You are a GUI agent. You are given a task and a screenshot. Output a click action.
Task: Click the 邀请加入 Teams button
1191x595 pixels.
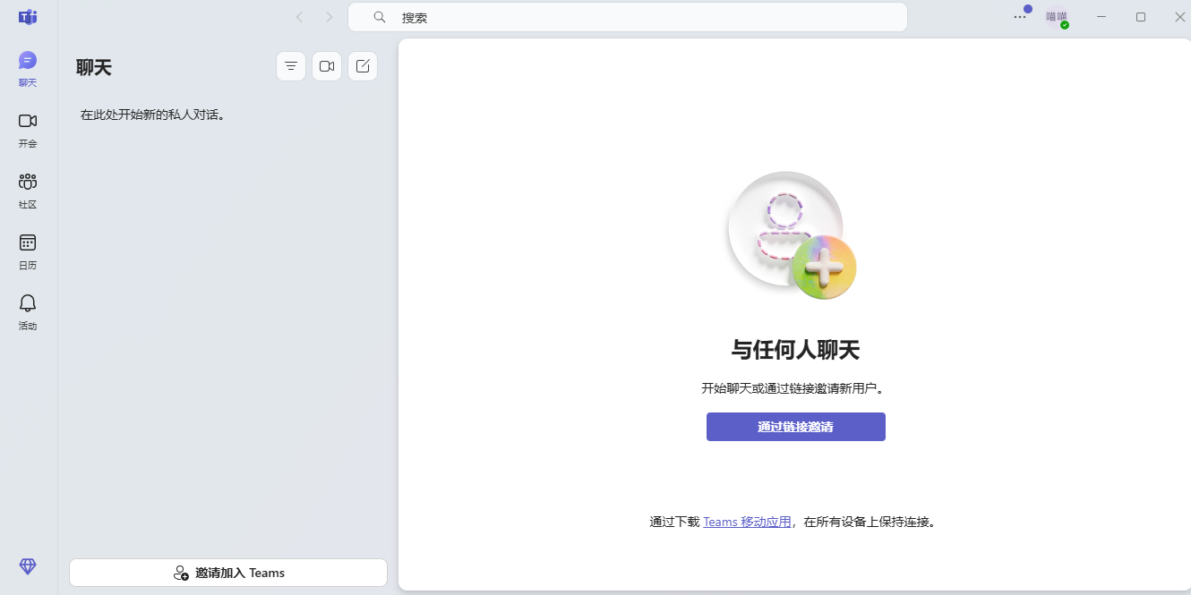(x=227, y=573)
